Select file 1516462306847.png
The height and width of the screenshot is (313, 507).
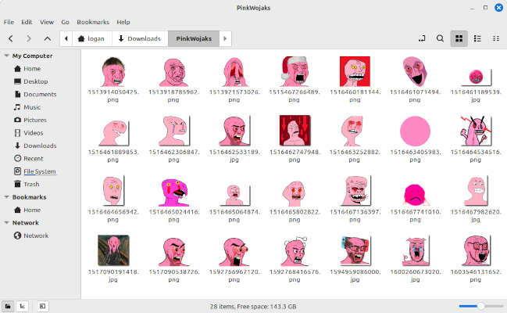coord(173,139)
